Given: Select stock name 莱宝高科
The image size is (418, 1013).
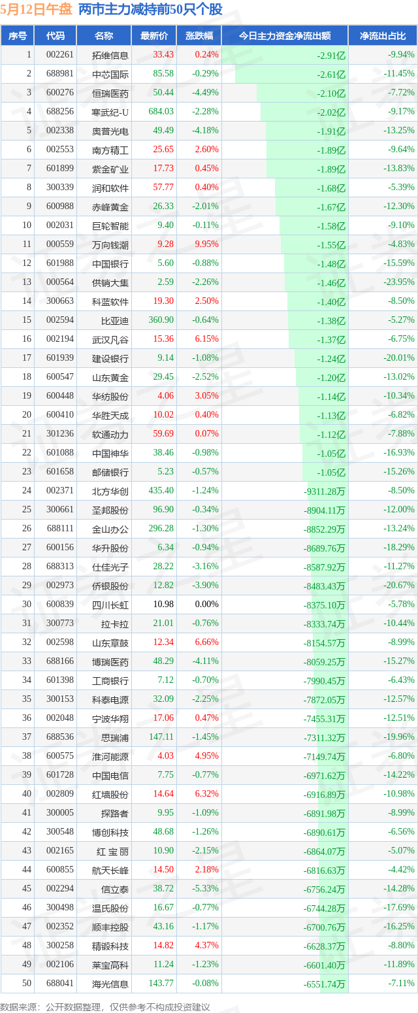Looking at the screenshot, I should point(110,965).
